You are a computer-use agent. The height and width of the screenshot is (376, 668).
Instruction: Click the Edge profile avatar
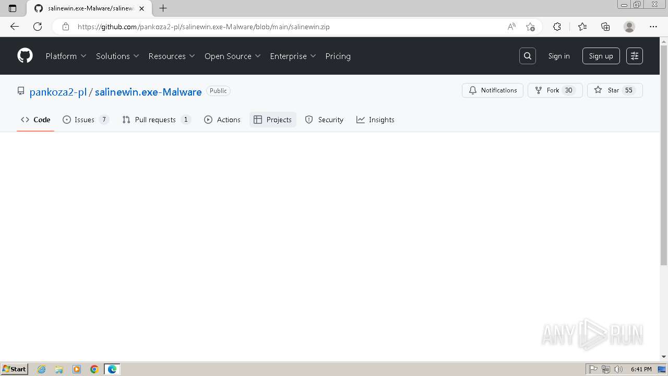click(629, 27)
